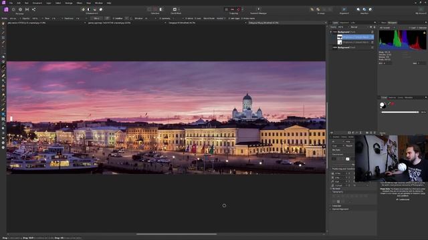Switch to the Photo Persona
The height and width of the screenshot is (240, 428).
[6, 9]
